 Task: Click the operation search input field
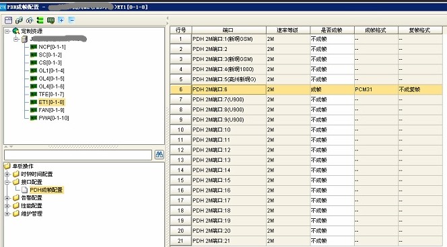[x=78, y=155]
